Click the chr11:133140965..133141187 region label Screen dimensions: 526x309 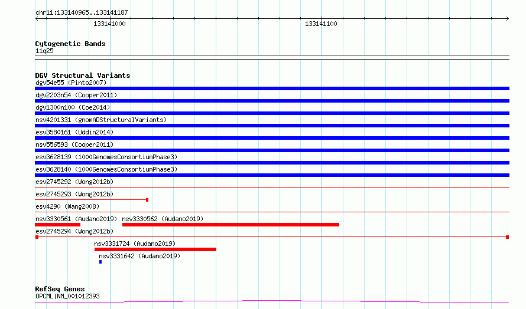(82, 12)
